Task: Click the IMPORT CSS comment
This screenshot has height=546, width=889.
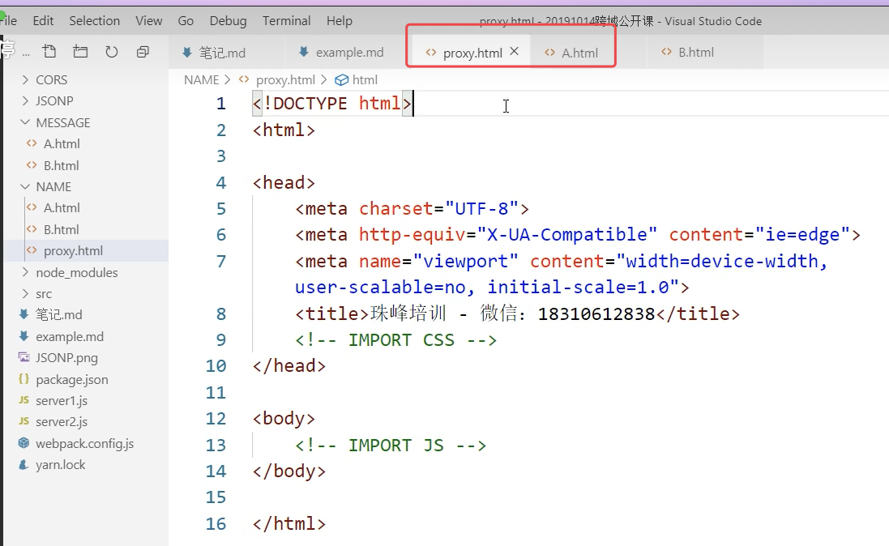Action: click(395, 340)
